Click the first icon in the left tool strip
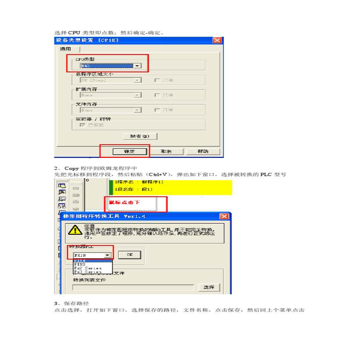The height and width of the screenshot is (348, 359). 62,186
